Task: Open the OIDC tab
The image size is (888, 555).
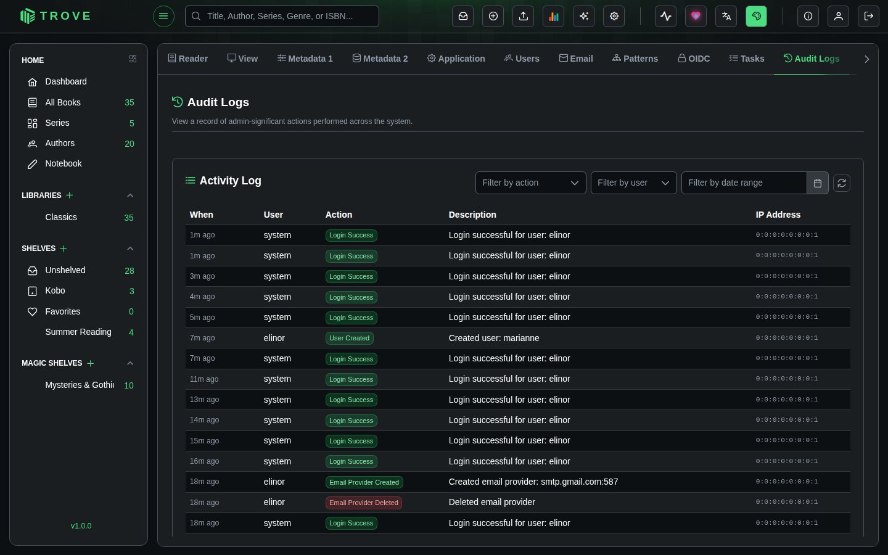Action: pos(694,59)
